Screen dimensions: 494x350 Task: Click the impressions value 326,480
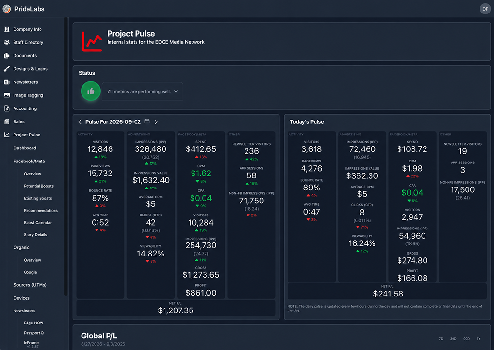pos(151,149)
